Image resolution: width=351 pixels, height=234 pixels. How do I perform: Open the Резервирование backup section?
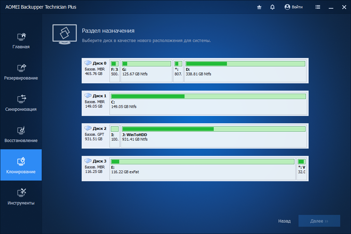point(21,72)
